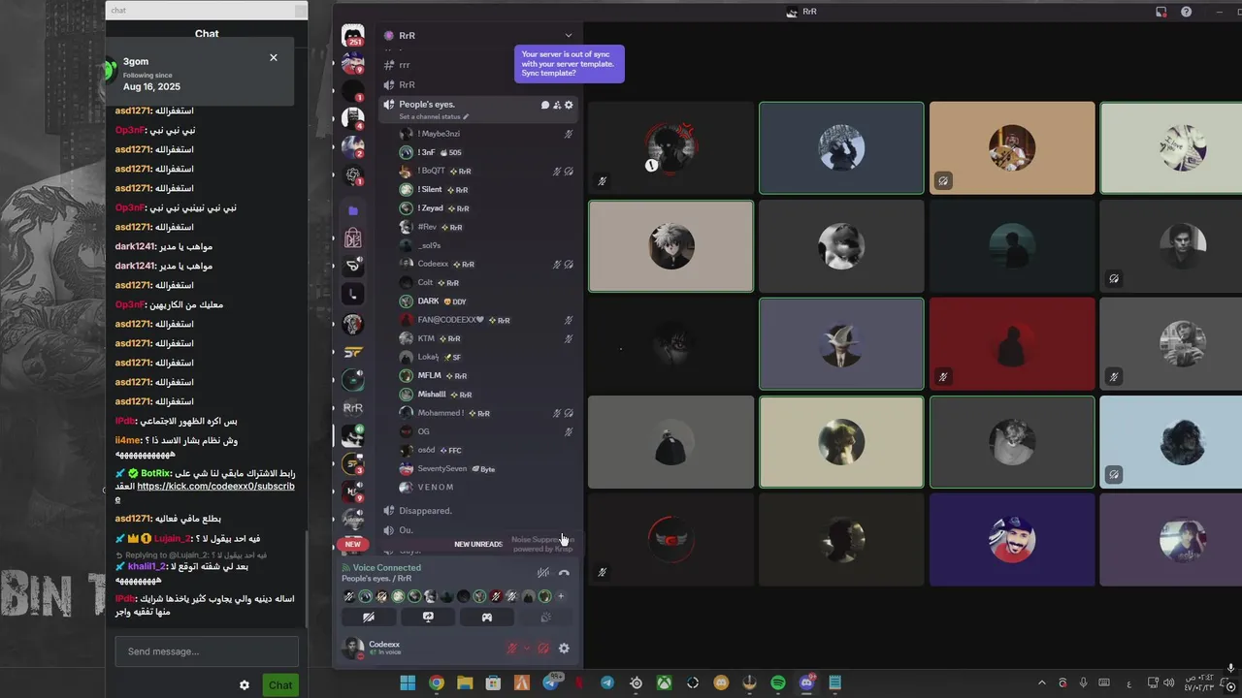Disconnect from voice with the hang-up icon
1242x698 pixels.
tap(564, 573)
